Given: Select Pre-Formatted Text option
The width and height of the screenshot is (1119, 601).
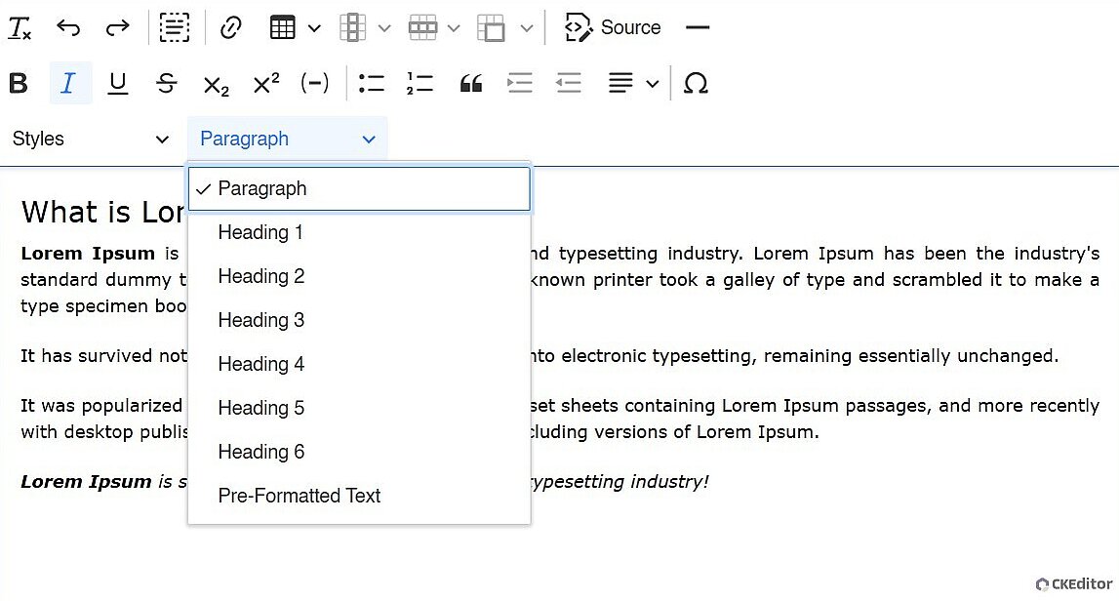Looking at the screenshot, I should point(300,497).
